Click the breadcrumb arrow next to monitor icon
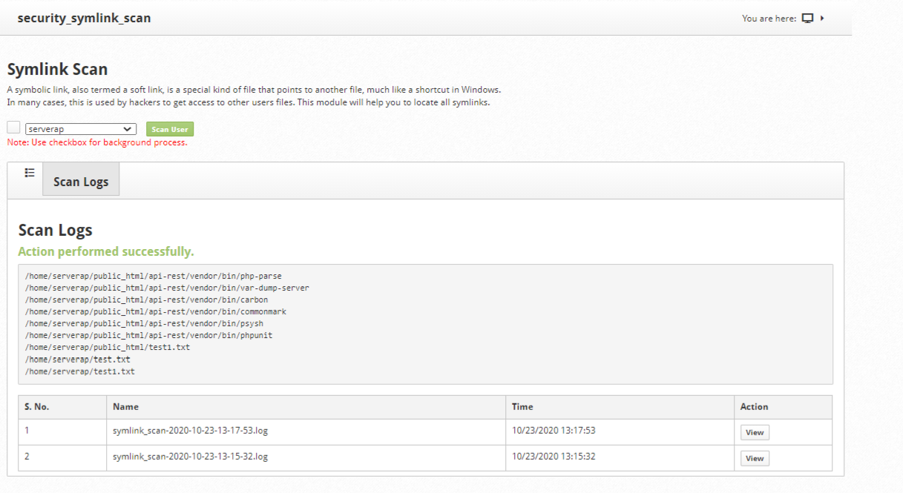 (x=822, y=19)
